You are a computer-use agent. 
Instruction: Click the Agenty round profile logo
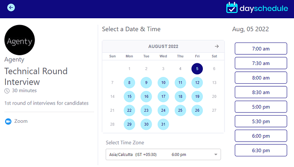[x=20, y=40]
